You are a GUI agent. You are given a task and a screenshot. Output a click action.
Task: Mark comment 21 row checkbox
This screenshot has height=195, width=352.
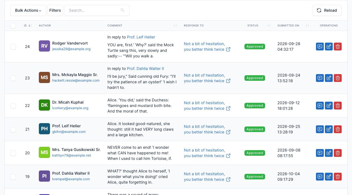13,129
